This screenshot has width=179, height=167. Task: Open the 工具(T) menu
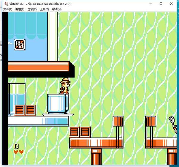[x=44, y=9]
